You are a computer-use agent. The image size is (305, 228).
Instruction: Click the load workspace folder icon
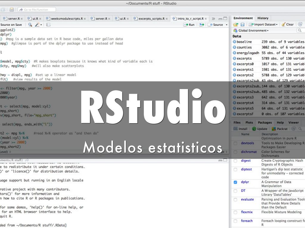(x=236, y=24)
